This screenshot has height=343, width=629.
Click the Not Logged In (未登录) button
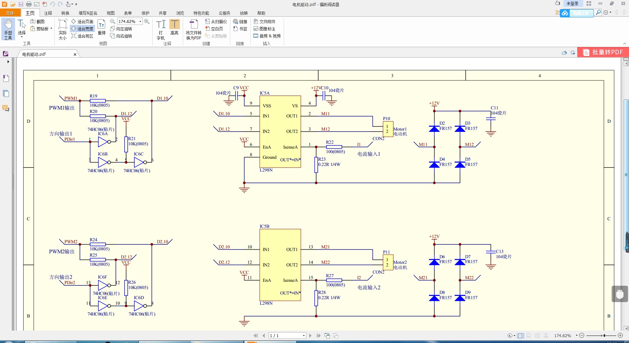pyautogui.click(x=572, y=4)
